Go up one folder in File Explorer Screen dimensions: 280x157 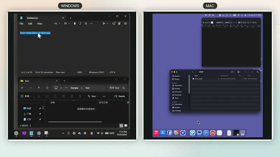[39, 88]
